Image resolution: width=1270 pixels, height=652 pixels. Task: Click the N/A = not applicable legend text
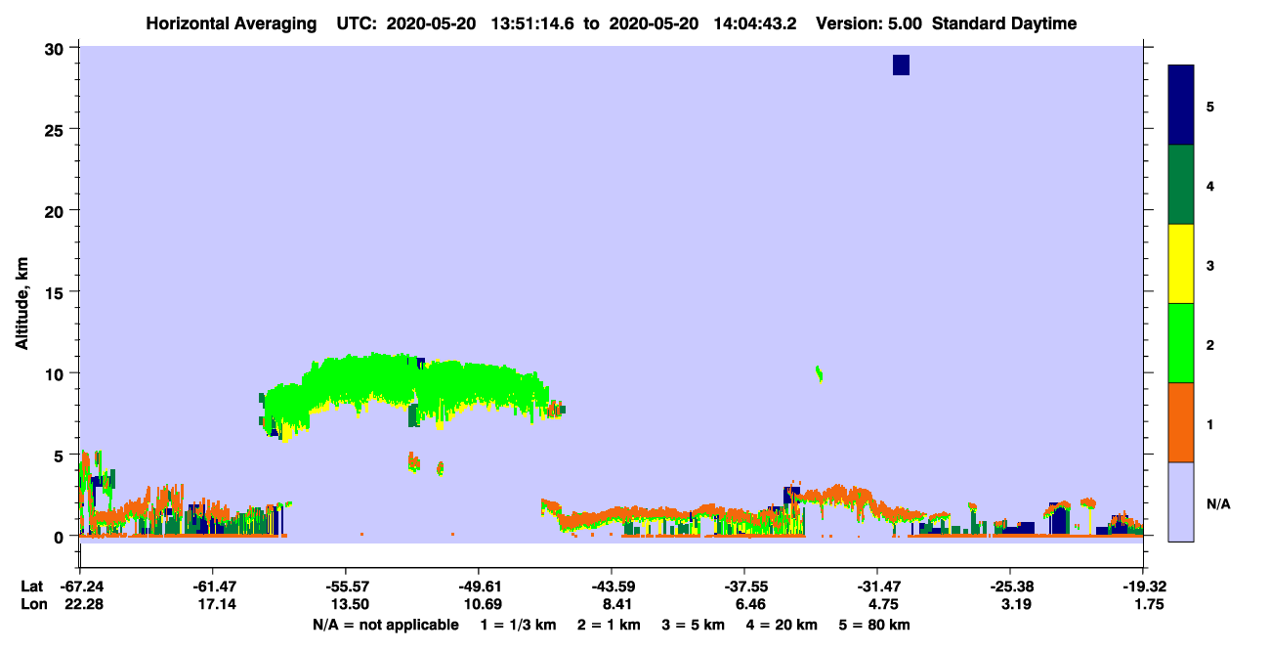(385, 626)
